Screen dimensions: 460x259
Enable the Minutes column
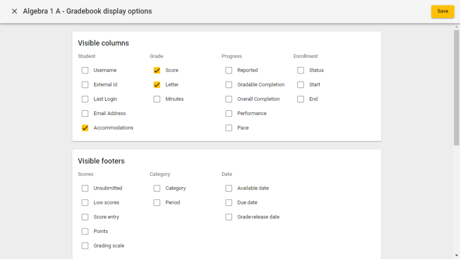click(157, 99)
